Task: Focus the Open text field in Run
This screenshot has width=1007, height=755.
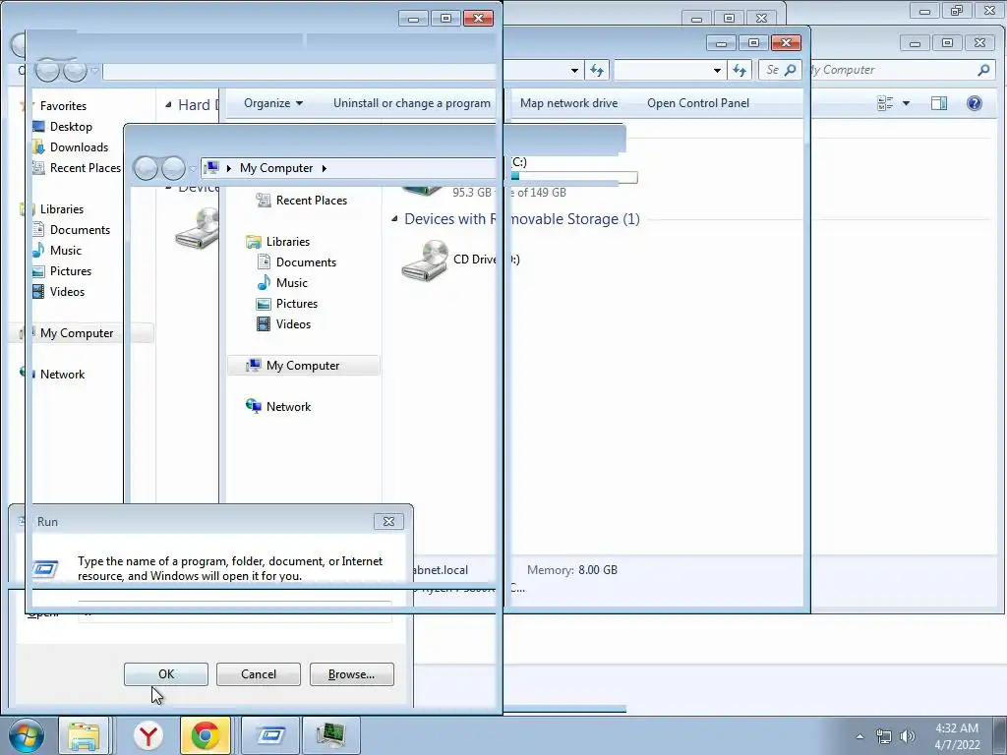Action: (235, 611)
